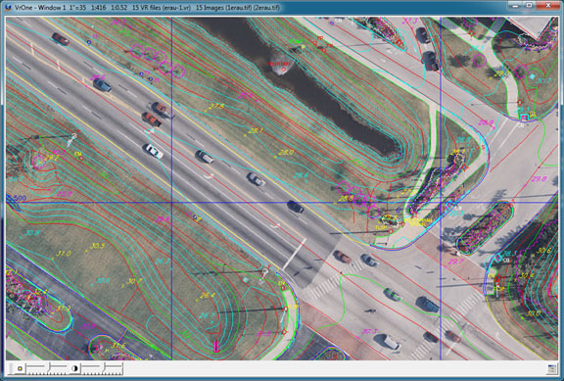This screenshot has height=381, width=564.
Task: Click the VrOne application icon in title bar
Action: (9, 7)
